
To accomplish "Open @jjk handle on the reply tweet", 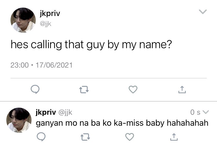I will tap(65, 112).
